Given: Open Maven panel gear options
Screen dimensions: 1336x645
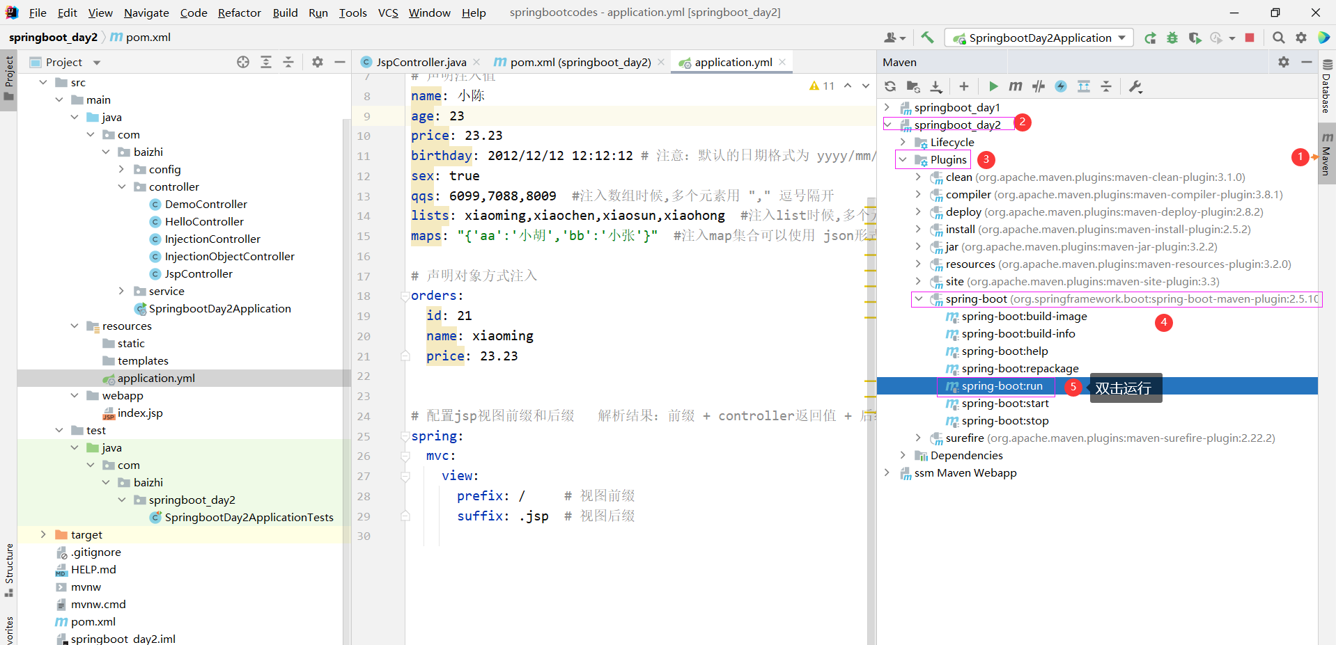Looking at the screenshot, I should coord(1284,62).
